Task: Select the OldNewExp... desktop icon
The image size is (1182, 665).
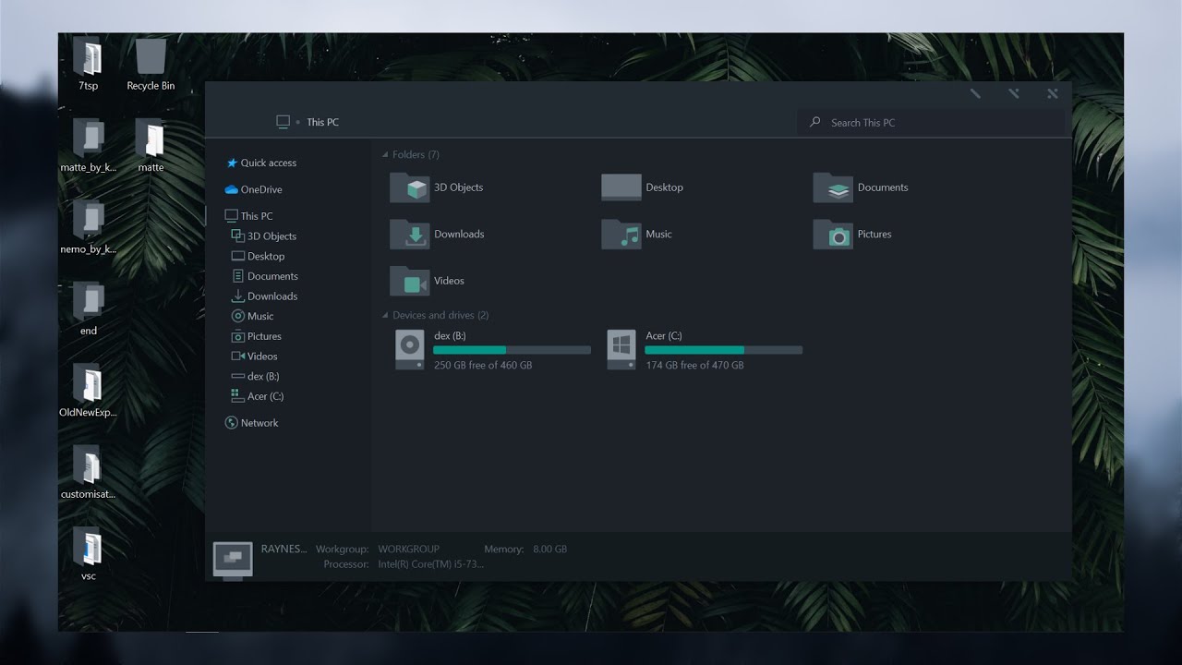Action: coord(89,383)
